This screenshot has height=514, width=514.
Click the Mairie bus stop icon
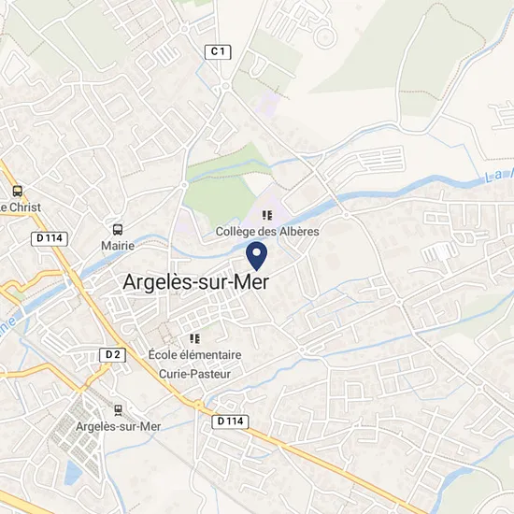click(x=118, y=230)
